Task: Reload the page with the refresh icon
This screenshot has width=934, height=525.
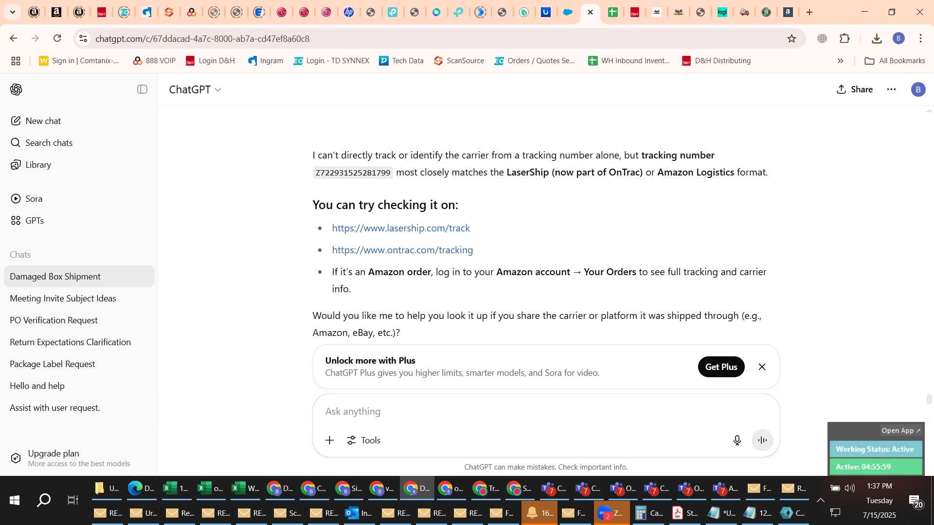Action: pyautogui.click(x=57, y=38)
